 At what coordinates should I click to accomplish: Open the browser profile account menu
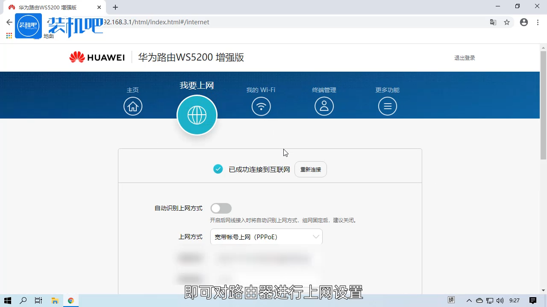(523, 22)
